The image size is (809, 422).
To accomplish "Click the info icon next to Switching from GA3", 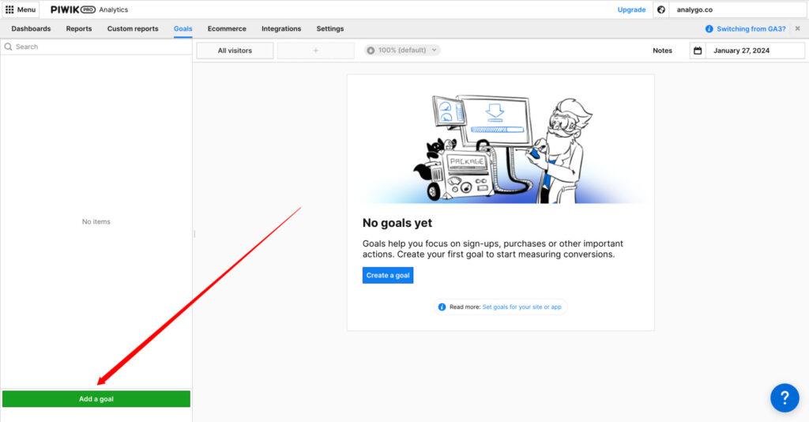I will click(709, 28).
